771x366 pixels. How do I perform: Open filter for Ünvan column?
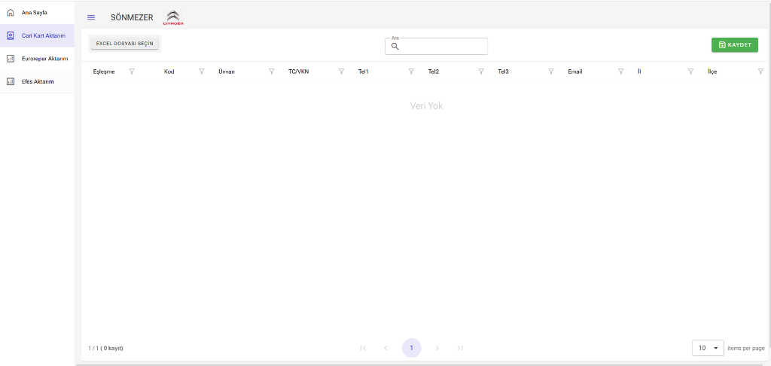[271, 72]
